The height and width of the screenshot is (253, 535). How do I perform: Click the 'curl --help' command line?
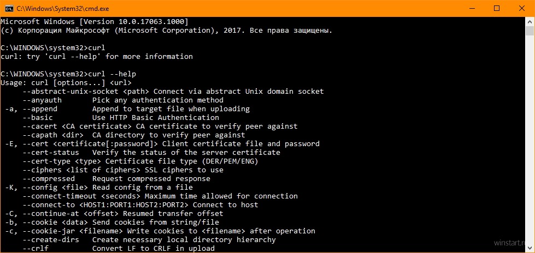[68, 74]
